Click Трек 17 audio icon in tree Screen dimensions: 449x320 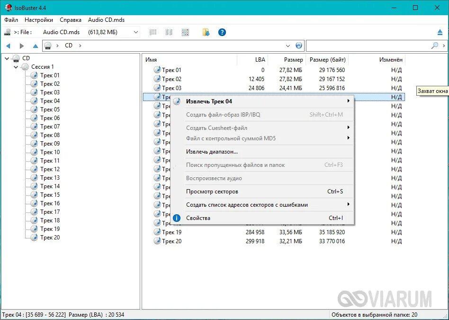34,211
